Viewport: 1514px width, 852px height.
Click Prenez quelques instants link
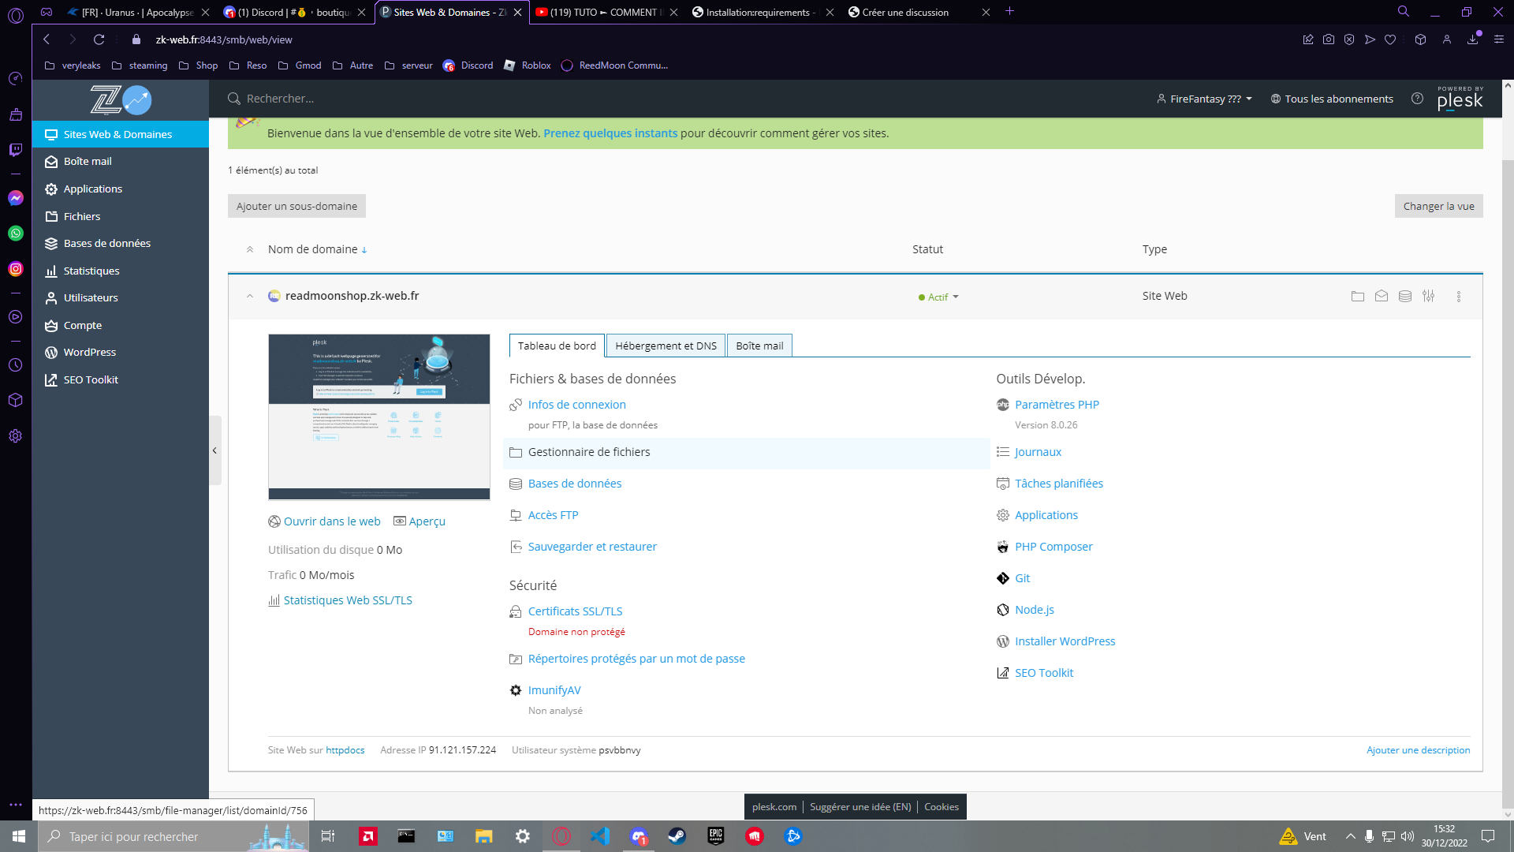pyautogui.click(x=610, y=133)
